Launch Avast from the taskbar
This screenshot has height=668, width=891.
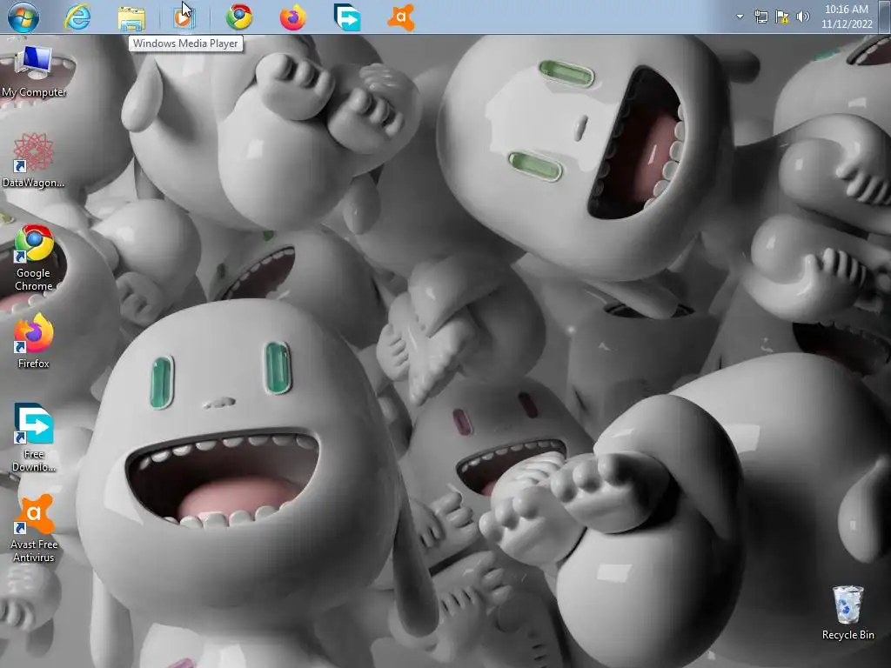(401, 17)
